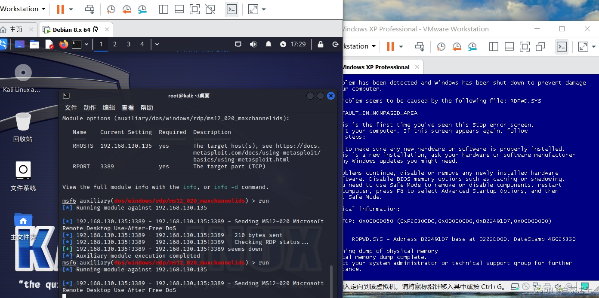Expand workspace switcher arrow in Kali panel
This screenshot has width=599, height=298.
coord(157,44)
